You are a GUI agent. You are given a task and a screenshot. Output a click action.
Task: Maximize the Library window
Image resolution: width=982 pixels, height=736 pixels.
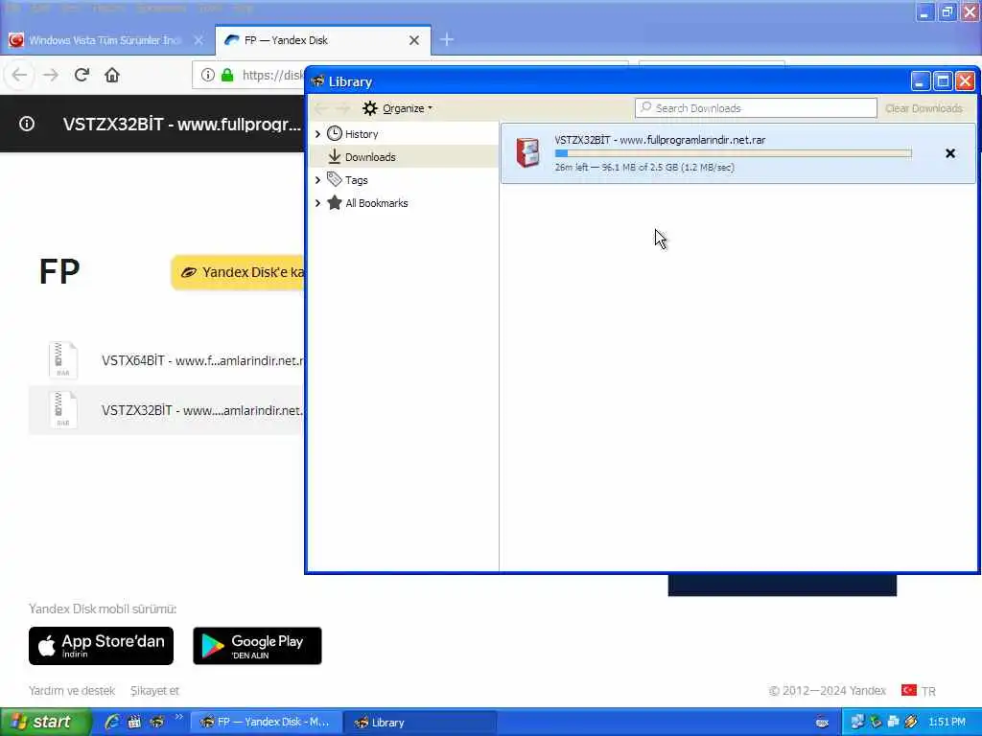click(x=943, y=81)
